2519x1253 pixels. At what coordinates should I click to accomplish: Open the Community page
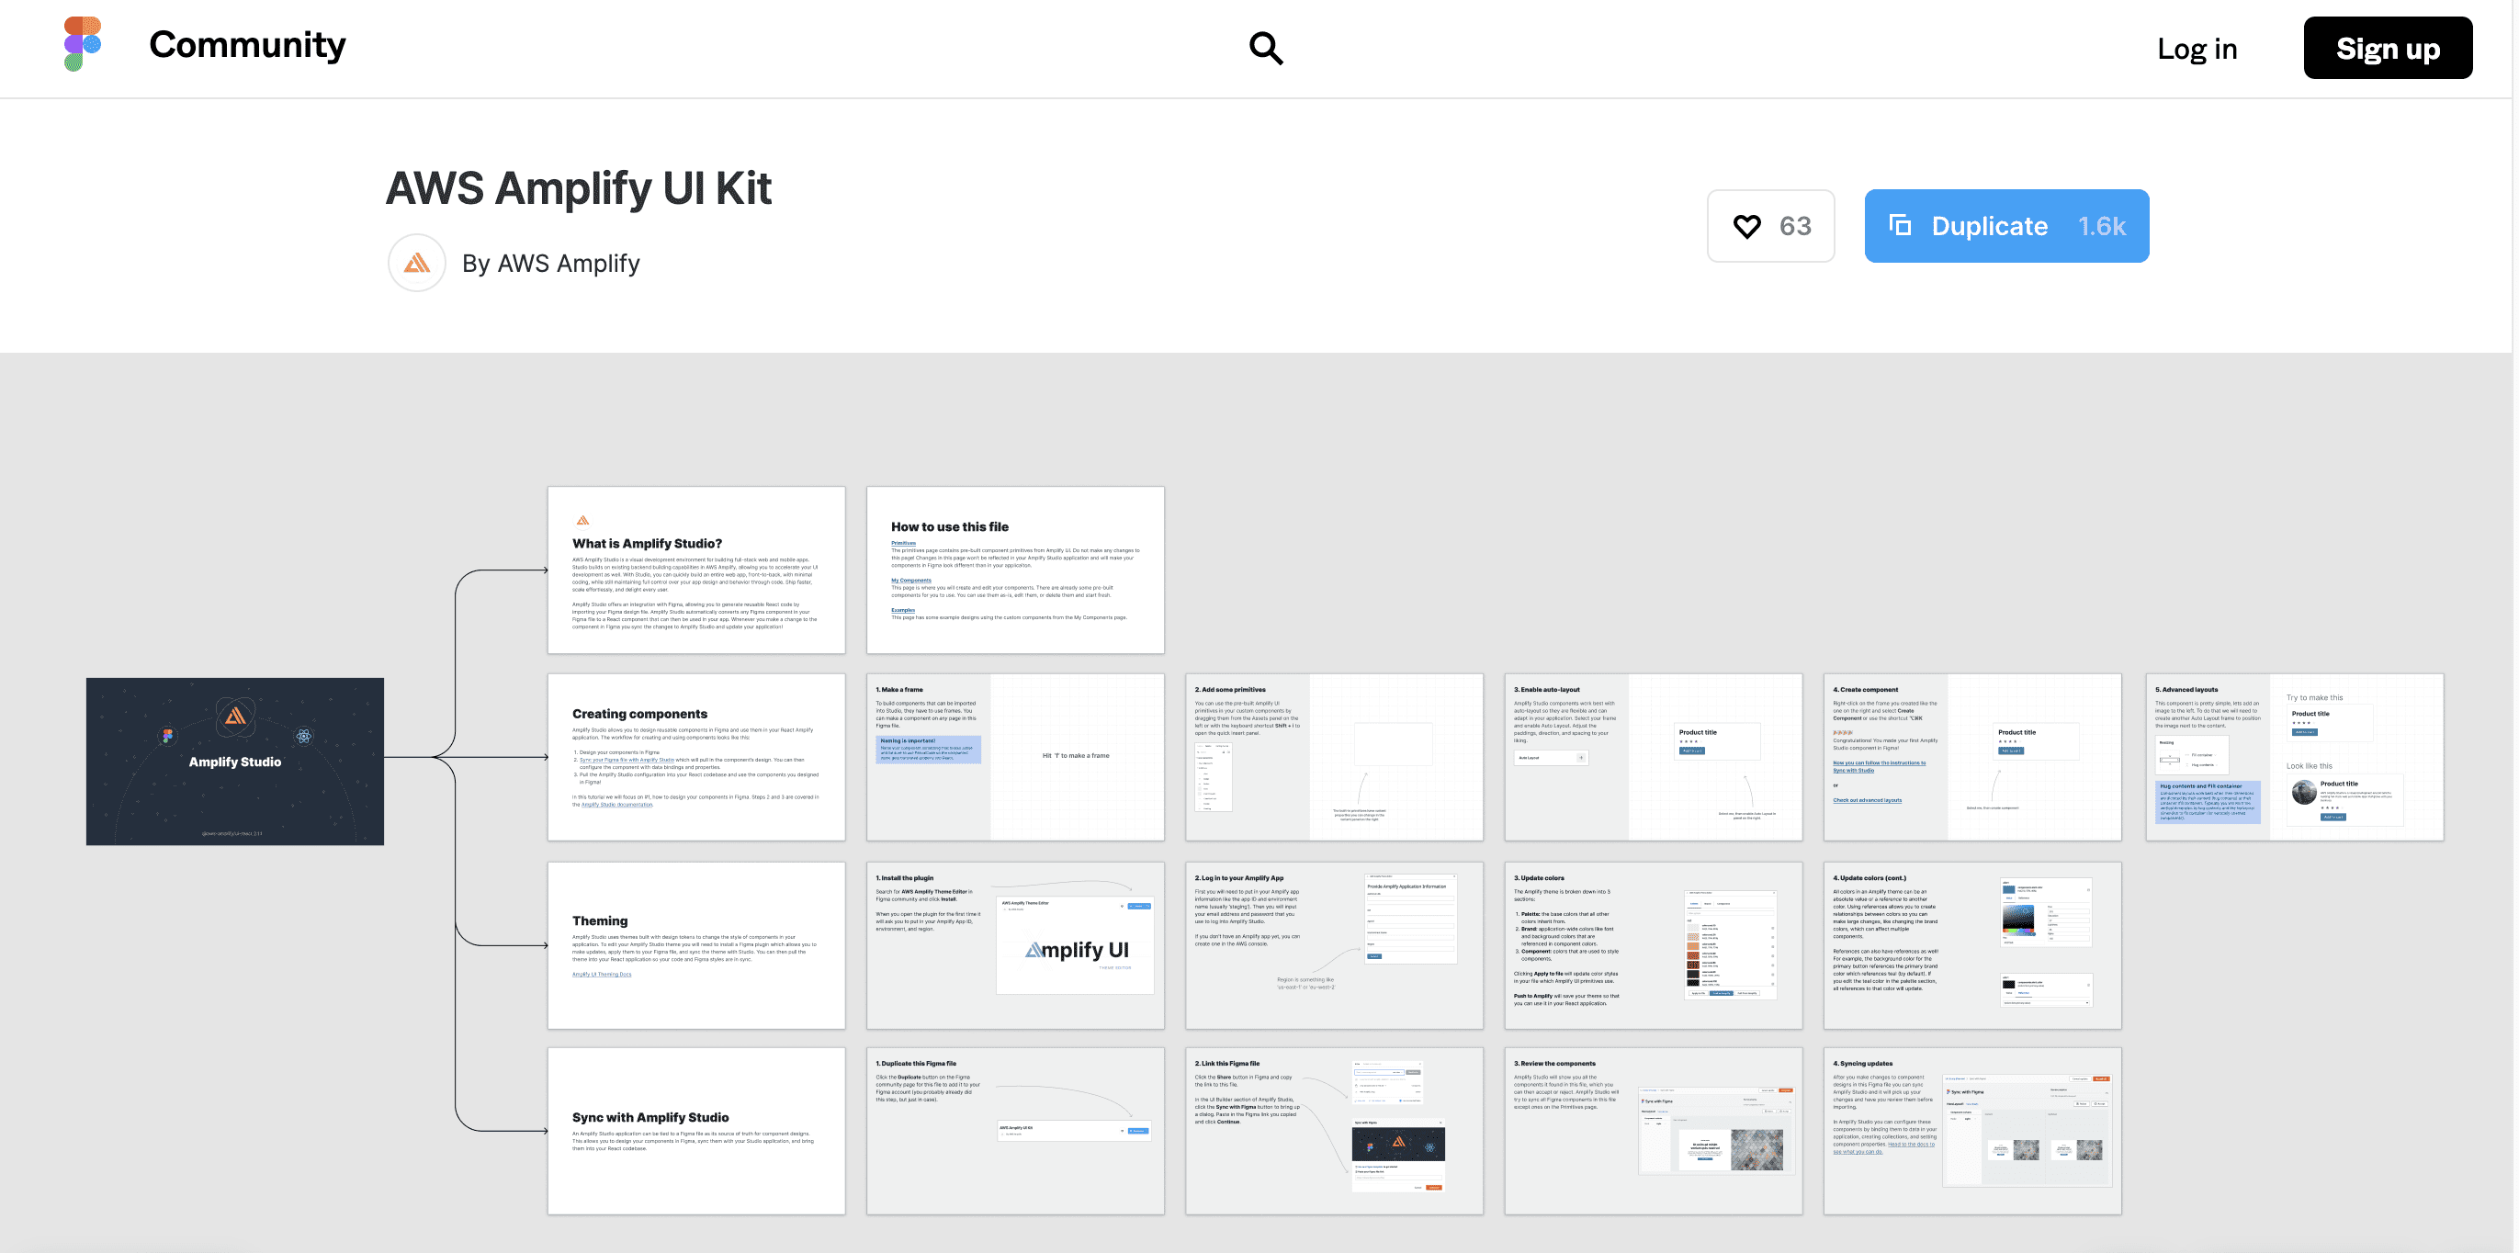[246, 44]
